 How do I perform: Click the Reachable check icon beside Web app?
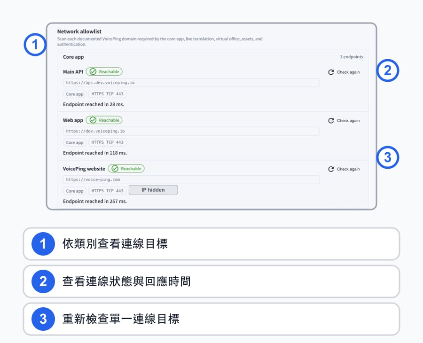pyautogui.click(x=93, y=120)
